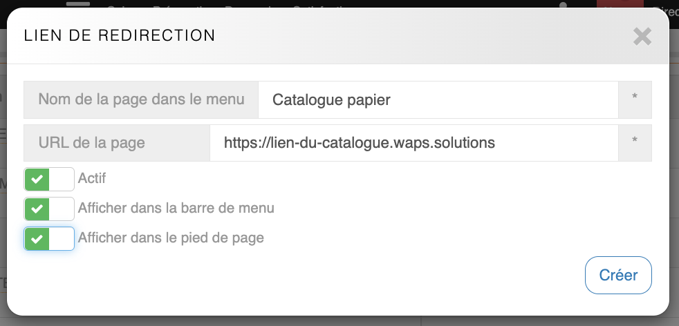Switch off Afficher dans le pied de page

pyautogui.click(x=49, y=239)
